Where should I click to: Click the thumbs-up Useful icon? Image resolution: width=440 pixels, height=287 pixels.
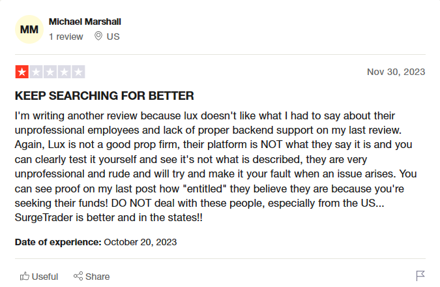click(x=24, y=277)
